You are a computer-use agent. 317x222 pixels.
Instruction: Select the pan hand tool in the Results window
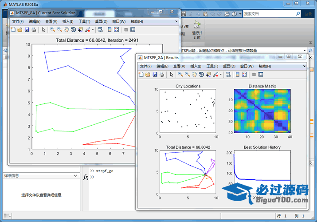194,75
